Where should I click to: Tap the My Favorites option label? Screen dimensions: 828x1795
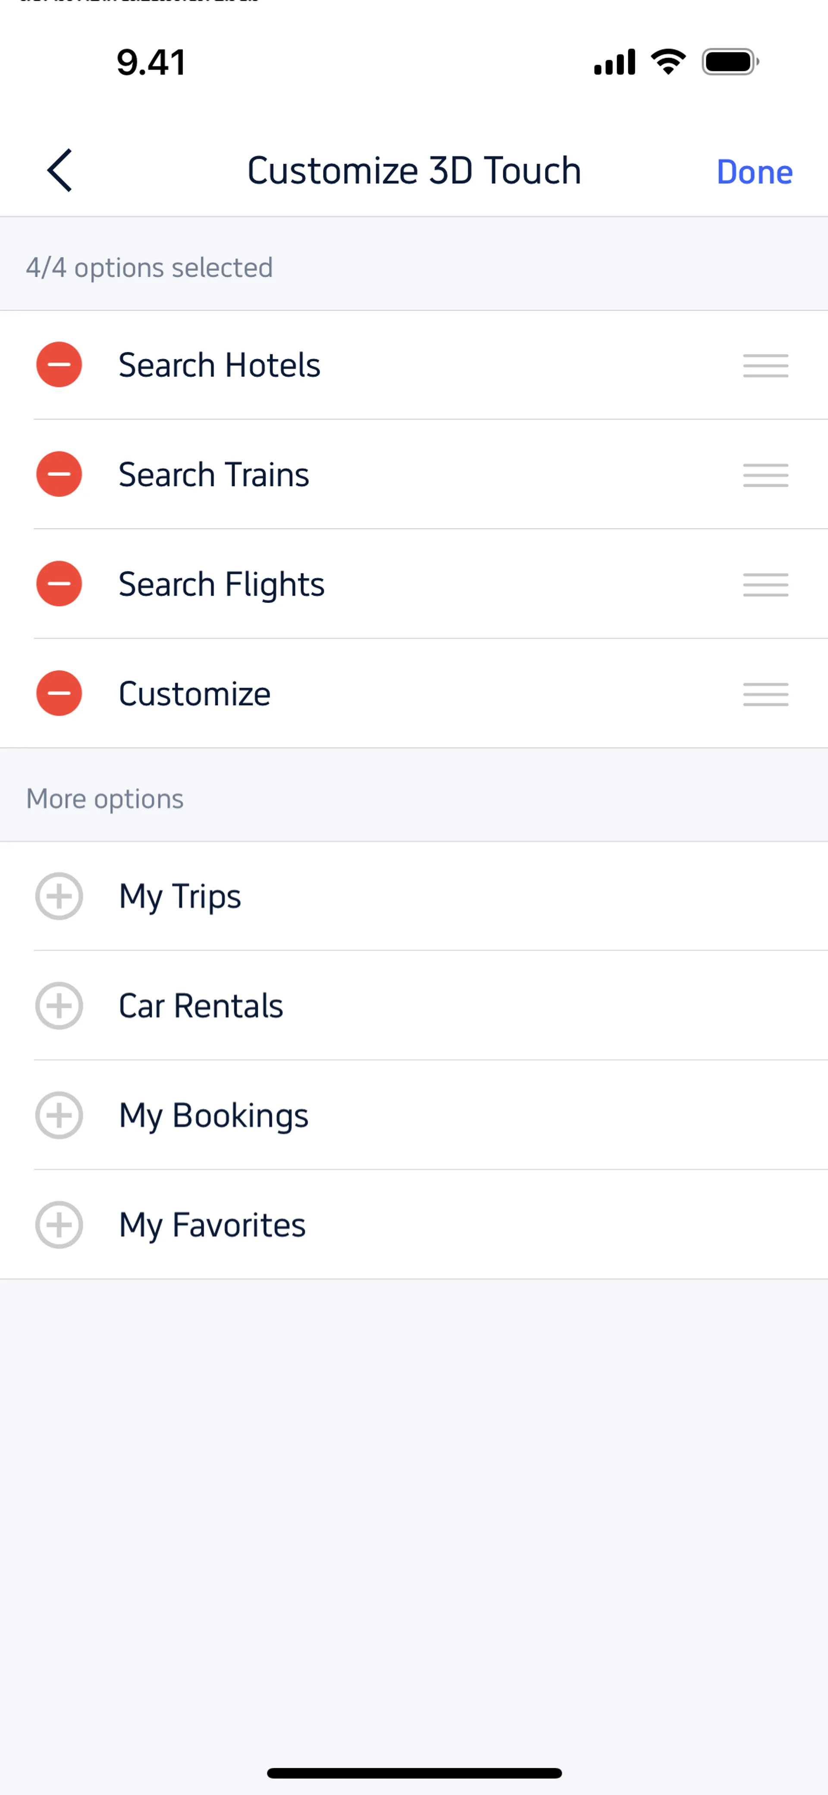(x=212, y=1225)
